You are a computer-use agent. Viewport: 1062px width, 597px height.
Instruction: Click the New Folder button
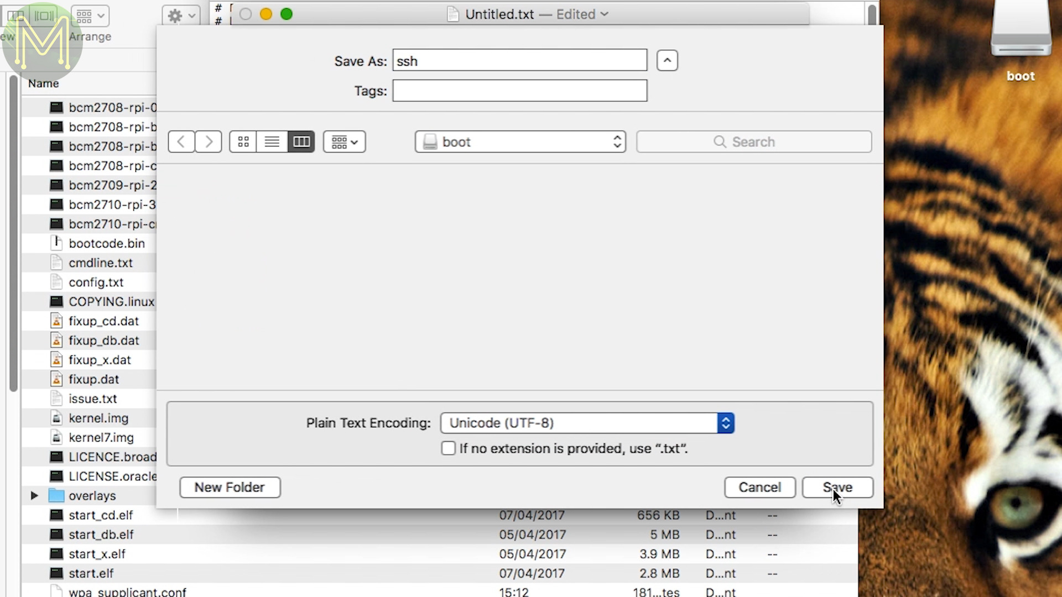point(230,488)
